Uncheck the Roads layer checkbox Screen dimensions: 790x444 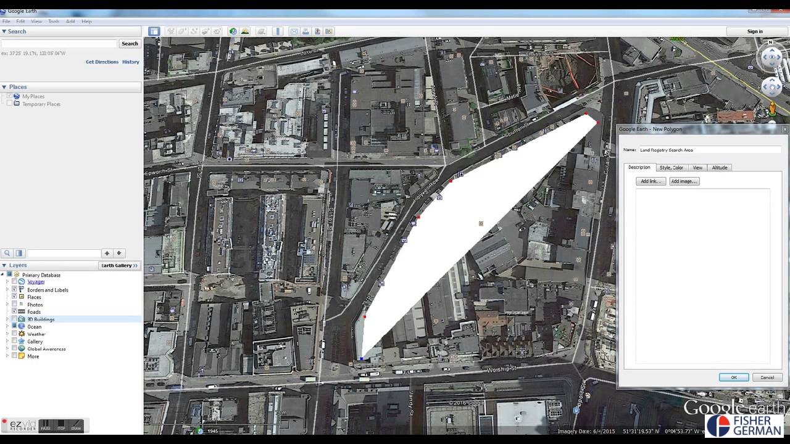(x=14, y=311)
